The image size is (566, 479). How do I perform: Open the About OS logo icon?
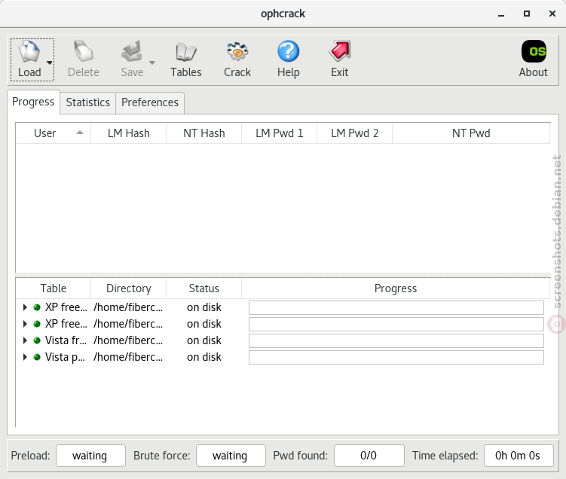click(x=534, y=51)
